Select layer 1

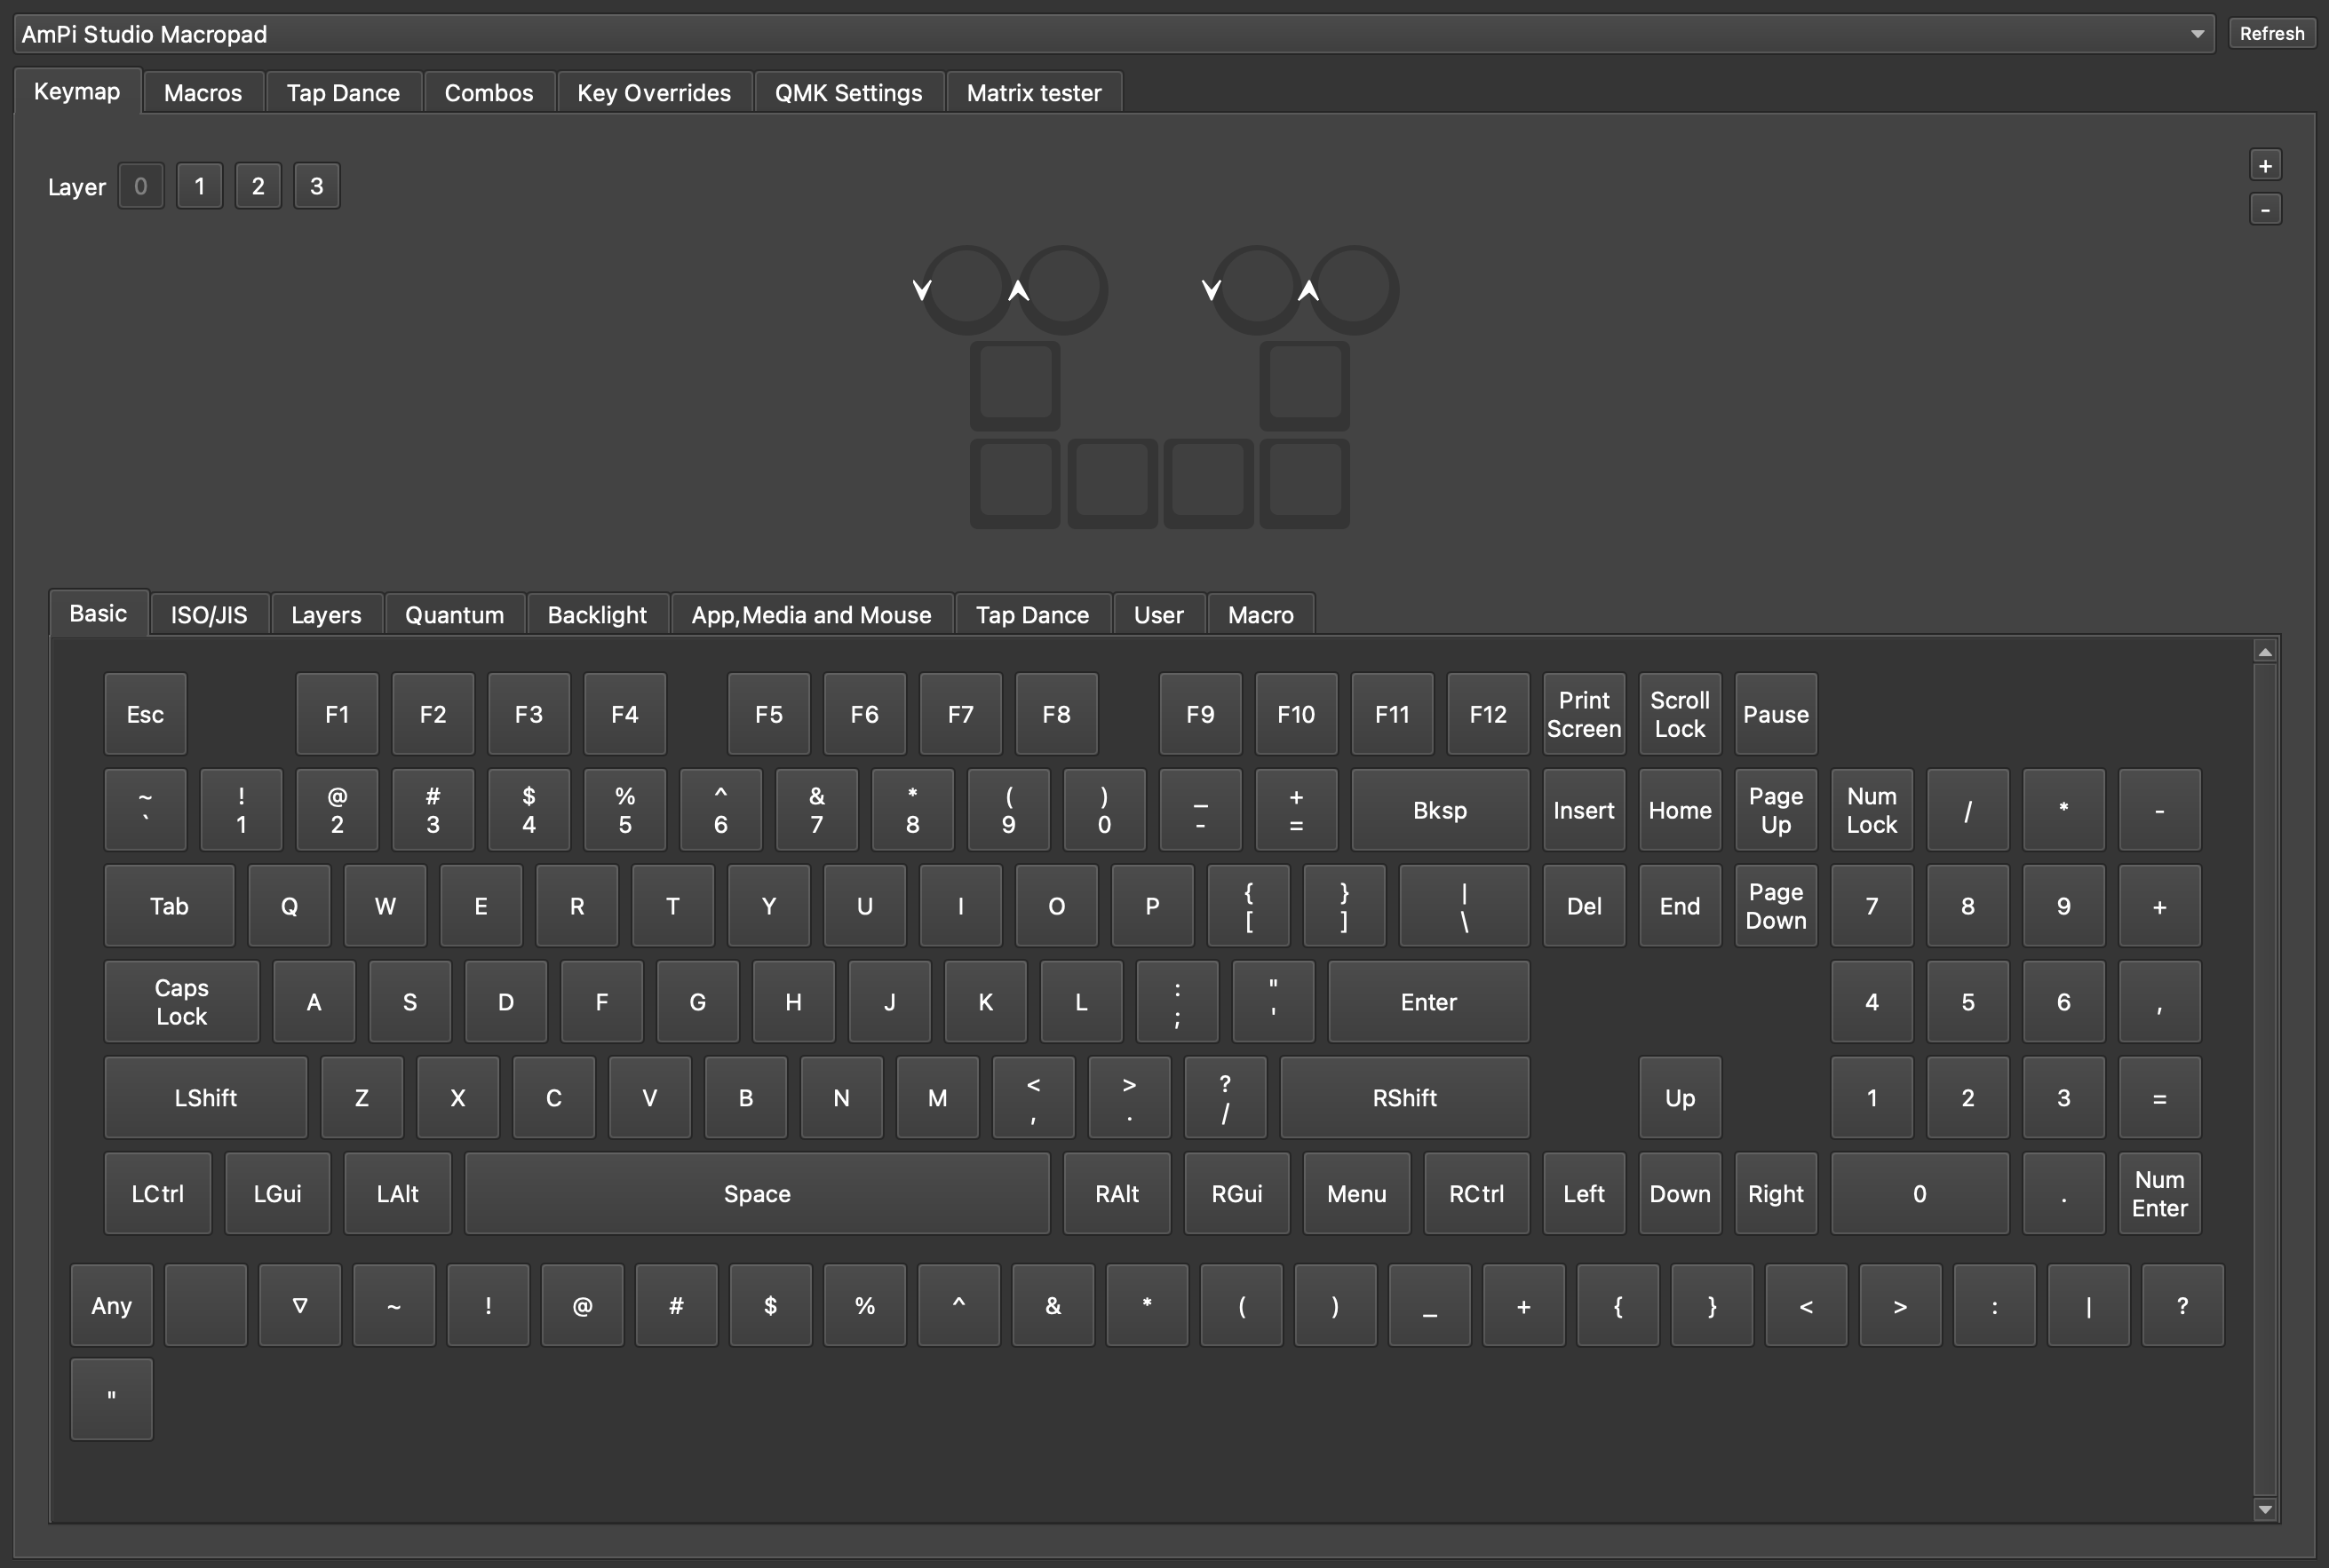[x=199, y=186]
